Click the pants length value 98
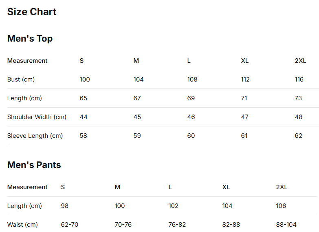Viewport: 319px width, 232px height. [65, 206]
